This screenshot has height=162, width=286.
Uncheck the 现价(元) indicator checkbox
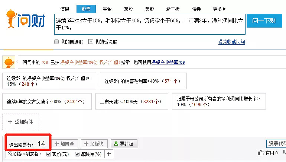(x=48, y=154)
